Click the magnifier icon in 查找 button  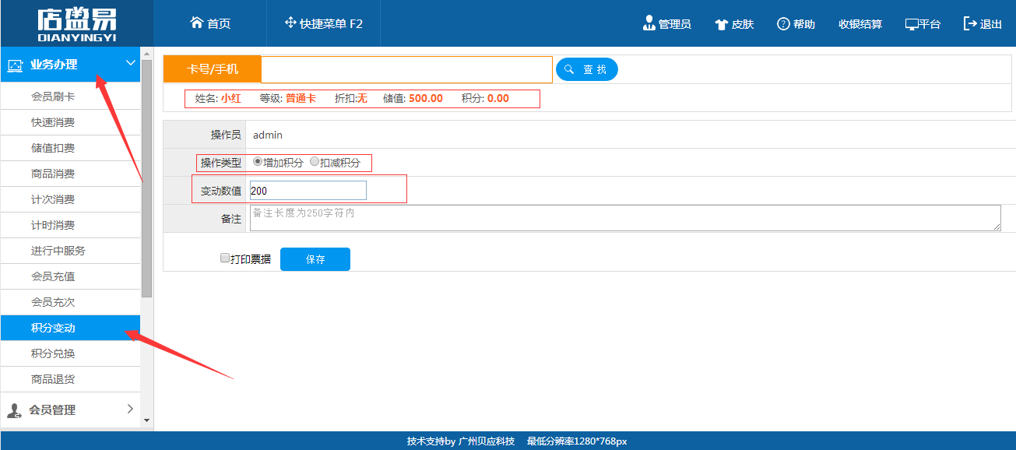tap(569, 69)
